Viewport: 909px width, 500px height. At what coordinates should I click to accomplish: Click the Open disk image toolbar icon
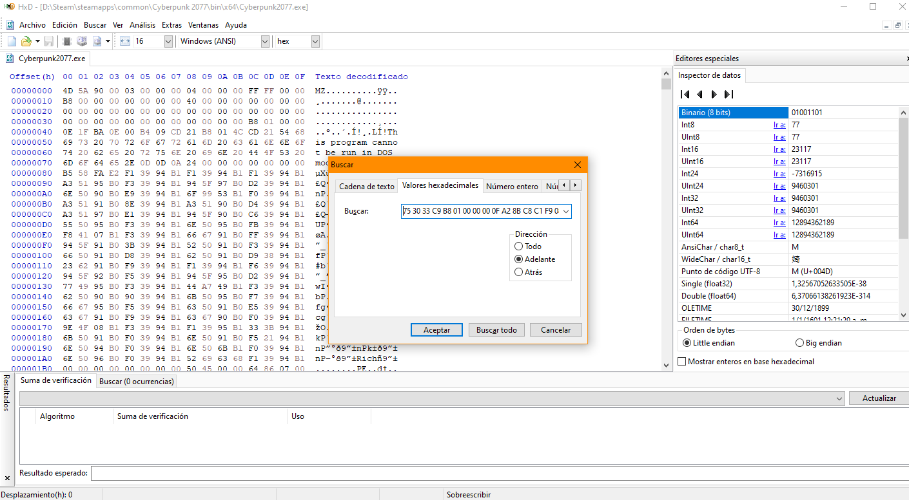click(97, 41)
